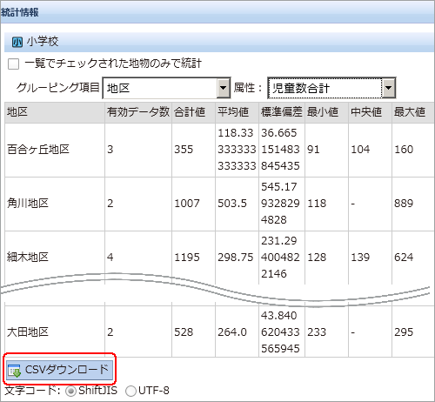Screen dimensions: 435x402
Task: Click the CSV download table icon
Action: point(15,371)
